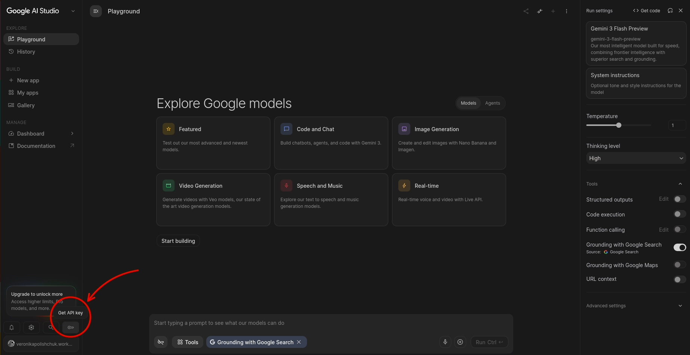Click the Get code button
This screenshot has height=355, width=690.
point(646,11)
